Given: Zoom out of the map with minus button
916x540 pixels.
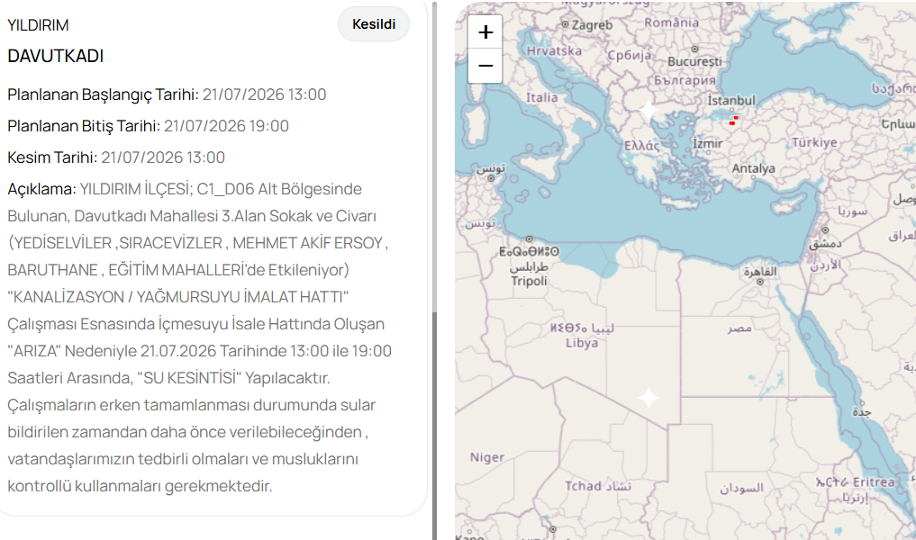Looking at the screenshot, I should pos(485,66).
